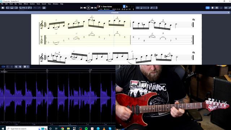Screen dimensions: 231x130
Task: Pause playback
Action: coord(88,8)
